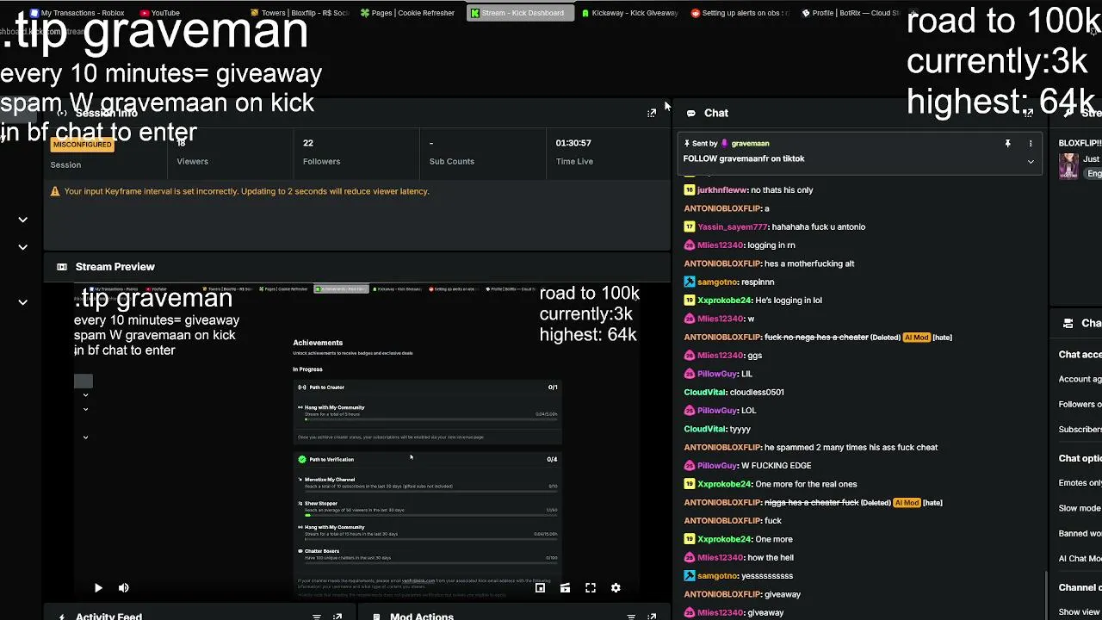This screenshot has width=1102, height=620.
Task: Enable theater mode in stream preview
Action: (565, 588)
